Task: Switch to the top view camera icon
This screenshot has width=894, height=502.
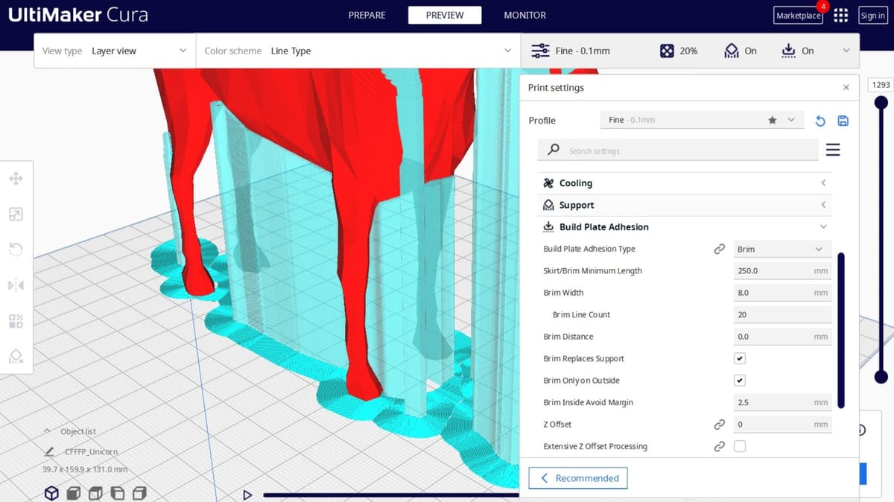Action: click(95, 493)
